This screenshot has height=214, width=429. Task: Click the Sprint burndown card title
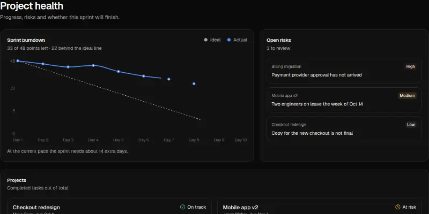26,40
